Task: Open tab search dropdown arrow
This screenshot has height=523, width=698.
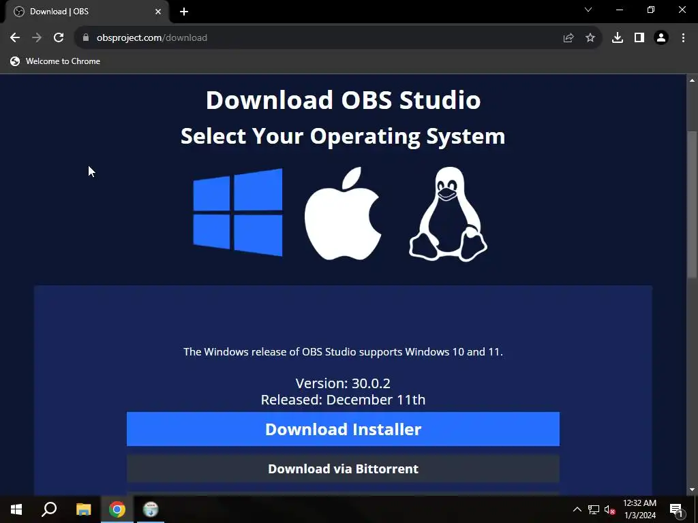Action: [x=588, y=10]
